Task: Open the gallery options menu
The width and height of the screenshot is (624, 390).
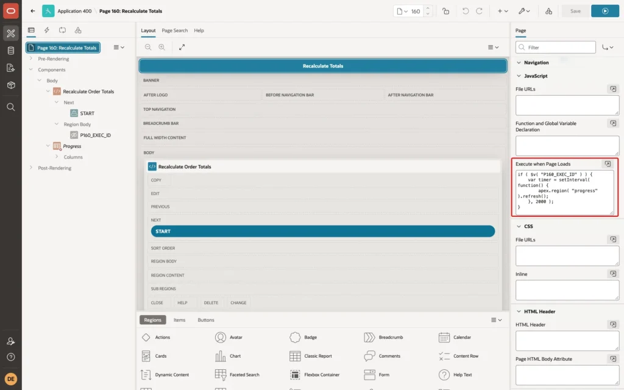Action: [x=496, y=320]
